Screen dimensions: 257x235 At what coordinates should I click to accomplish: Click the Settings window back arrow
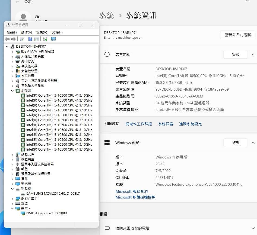(17, 2)
